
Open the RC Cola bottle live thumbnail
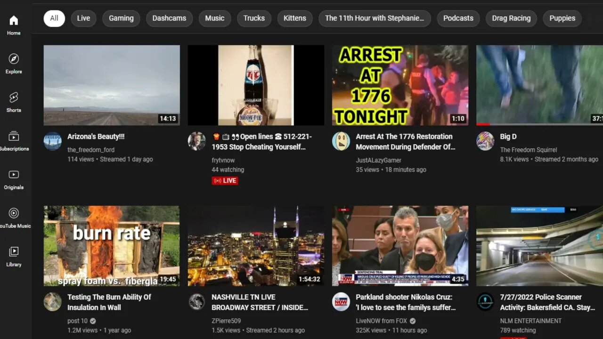pyautogui.click(x=256, y=85)
